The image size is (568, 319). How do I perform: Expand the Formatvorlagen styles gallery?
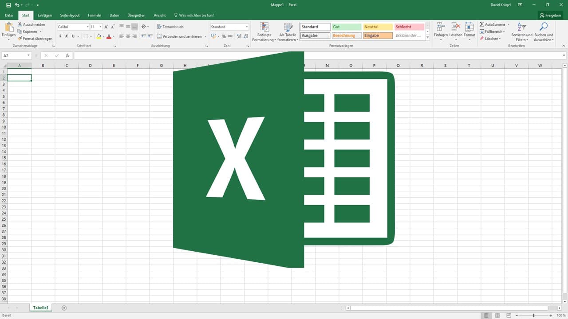(x=428, y=38)
